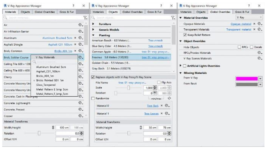Click the filter icon in Materials search bar

85,17
